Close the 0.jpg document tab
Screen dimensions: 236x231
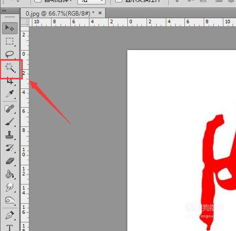(100, 13)
